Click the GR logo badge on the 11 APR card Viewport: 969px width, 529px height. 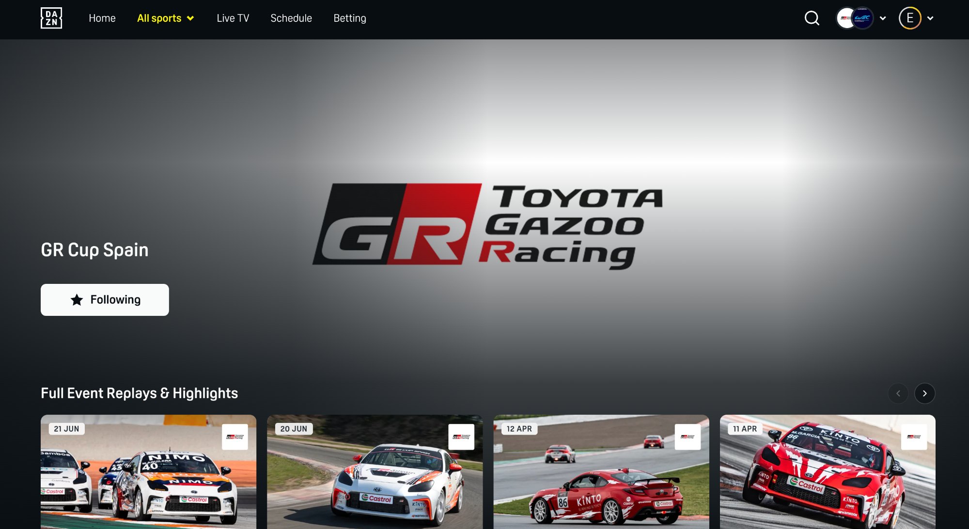914,437
